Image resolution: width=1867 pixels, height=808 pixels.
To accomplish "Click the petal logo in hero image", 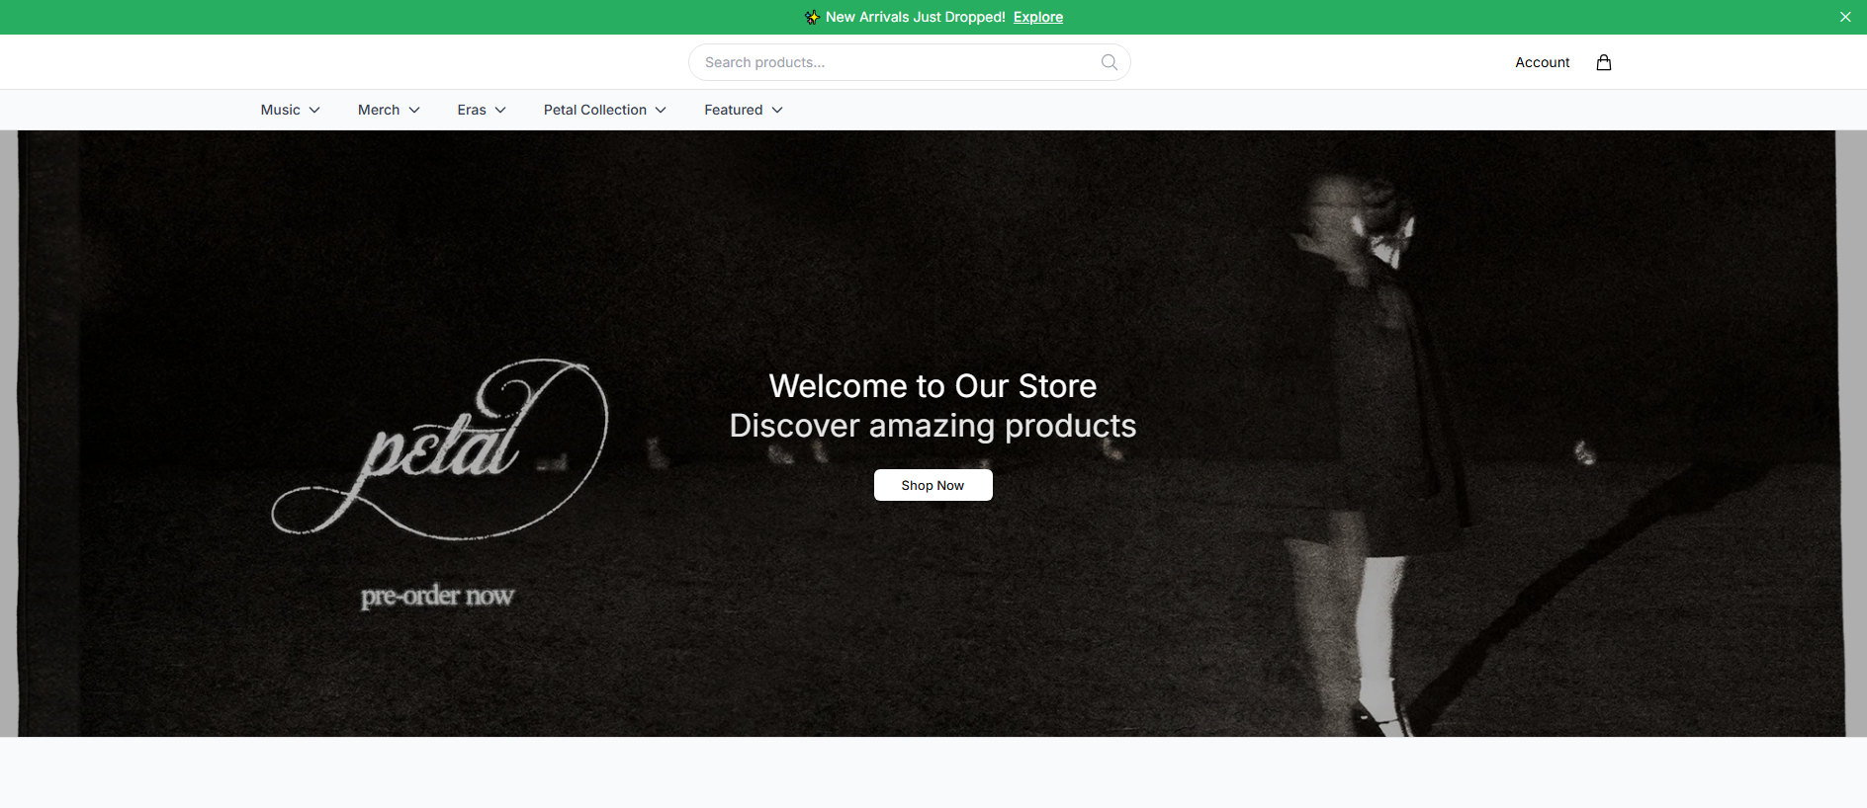I will 440,449.
